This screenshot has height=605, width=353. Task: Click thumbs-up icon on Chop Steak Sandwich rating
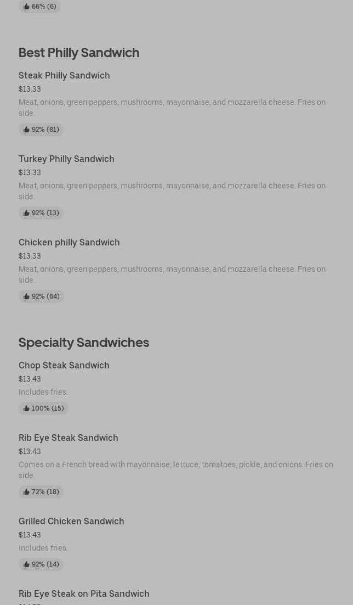click(26, 408)
